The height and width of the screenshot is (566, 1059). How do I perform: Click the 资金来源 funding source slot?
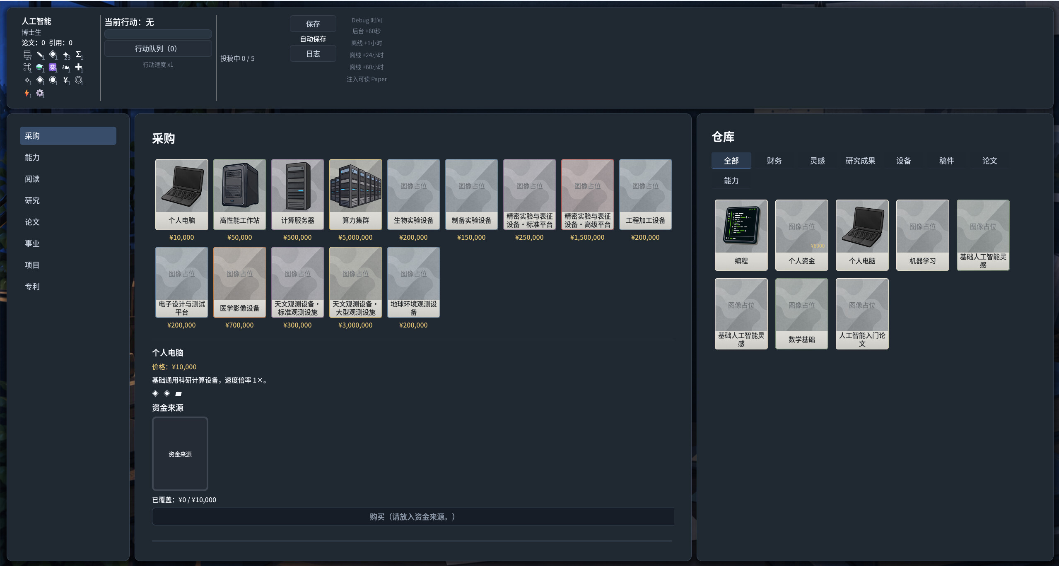[x=180, y=454]
